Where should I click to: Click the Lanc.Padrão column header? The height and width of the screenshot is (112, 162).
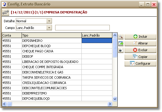click(97, 35)
